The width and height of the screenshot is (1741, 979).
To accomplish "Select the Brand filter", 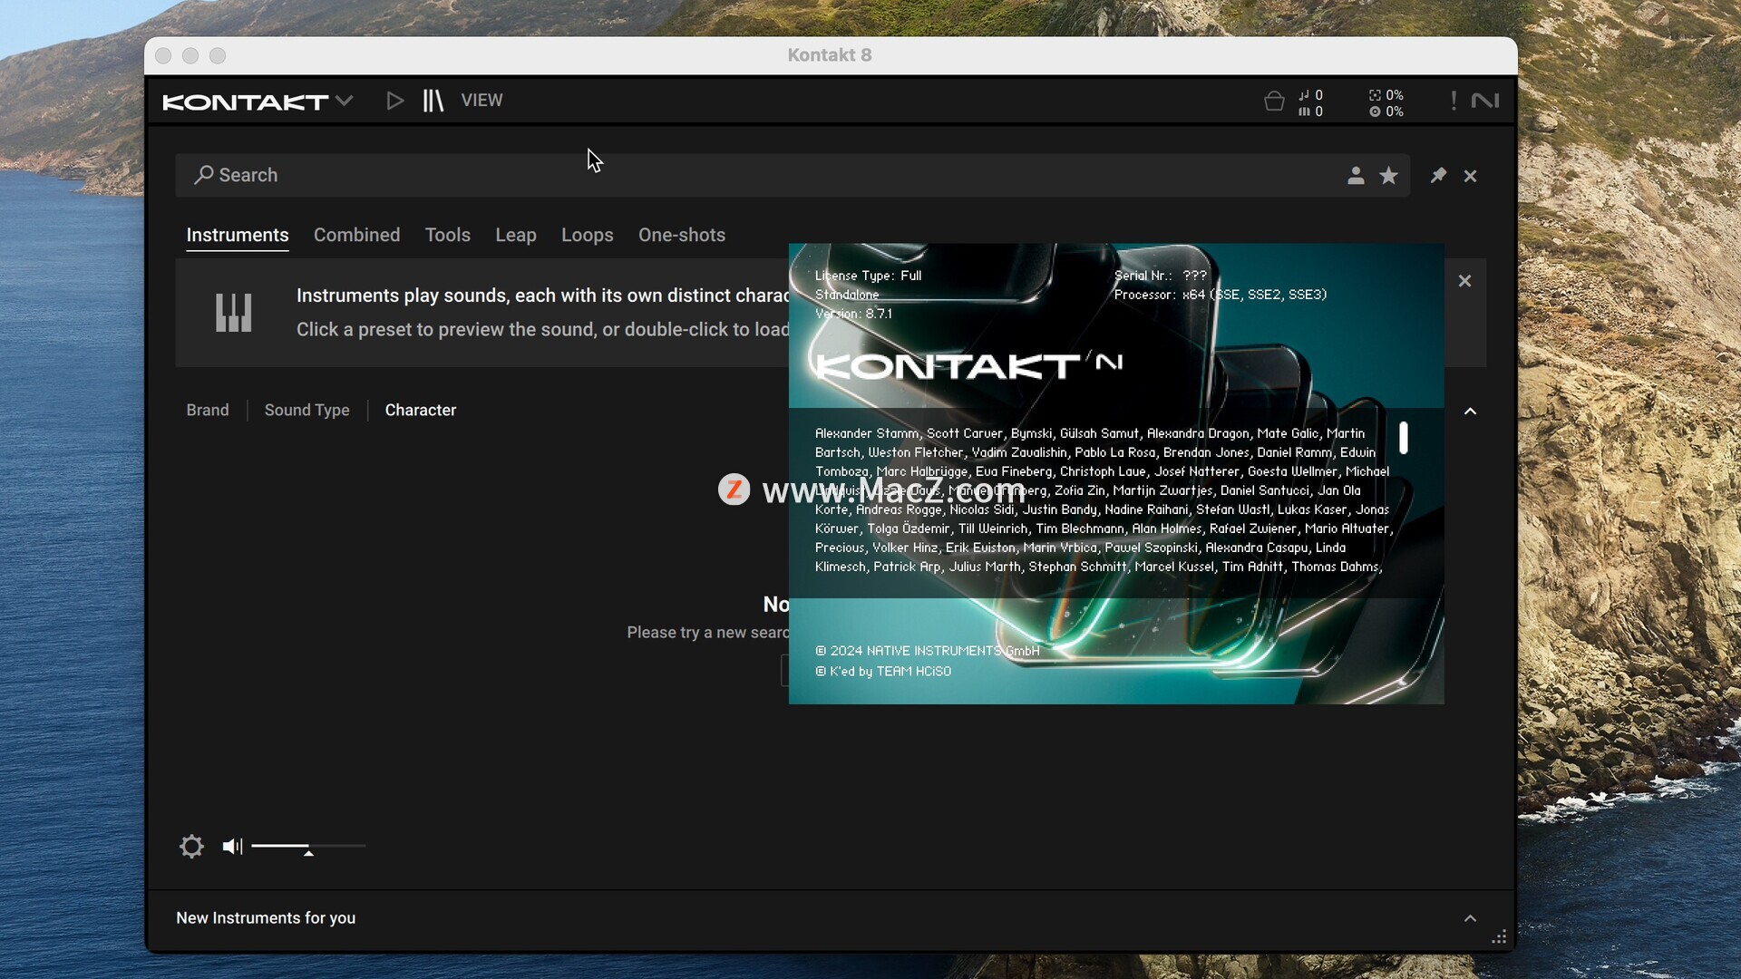I will click(x=208, y=410).
